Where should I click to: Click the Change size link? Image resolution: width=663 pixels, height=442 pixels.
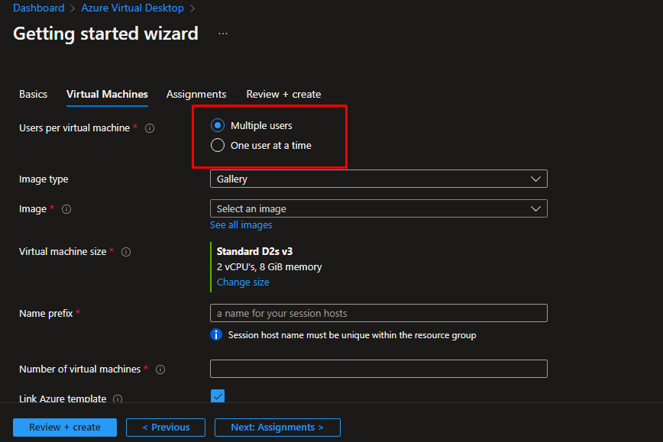[243, 282]
